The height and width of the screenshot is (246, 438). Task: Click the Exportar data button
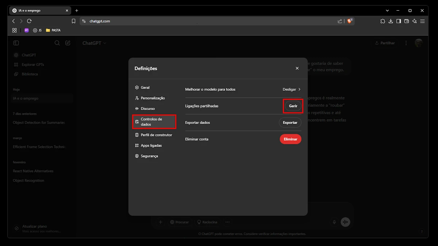coord(290,122)
